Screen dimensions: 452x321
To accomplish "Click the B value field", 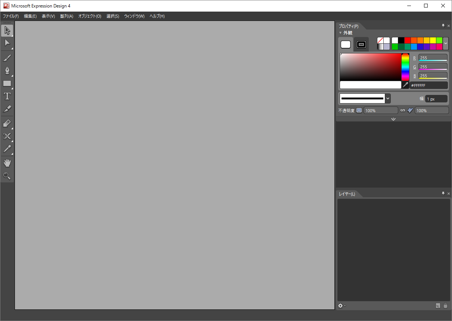I will point(433,75).
